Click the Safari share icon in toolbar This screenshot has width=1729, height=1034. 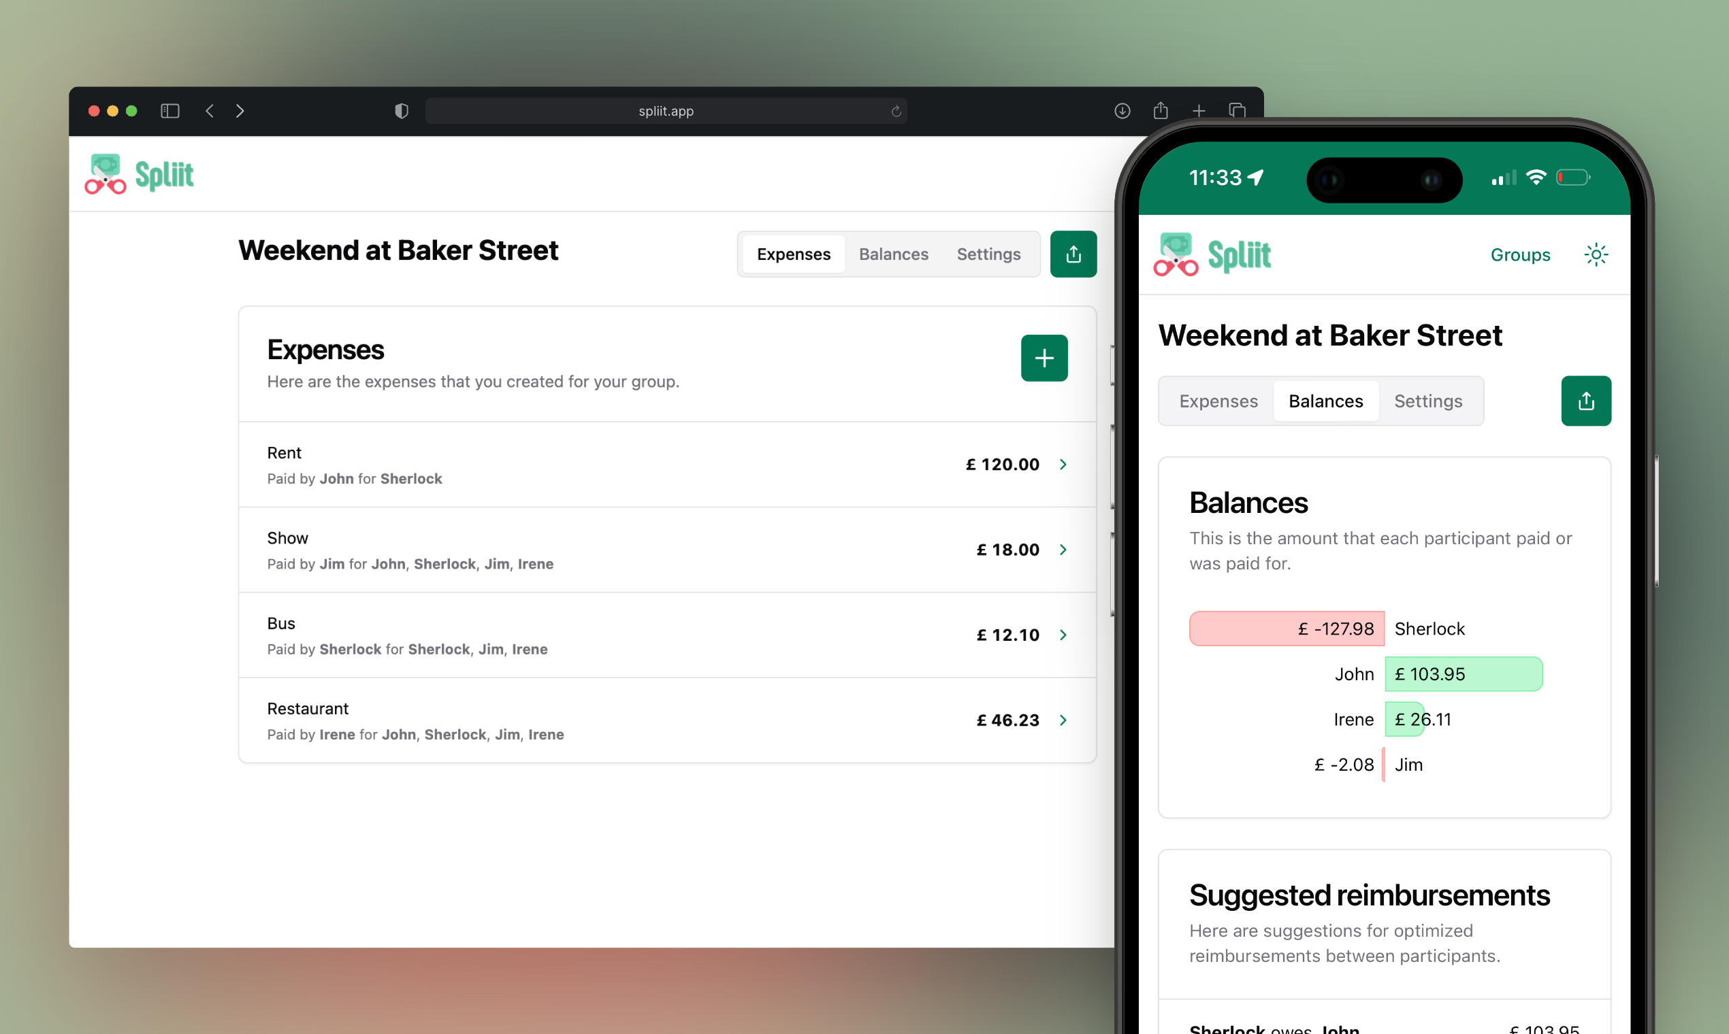pyautogui.click(x=1160, y=110)
